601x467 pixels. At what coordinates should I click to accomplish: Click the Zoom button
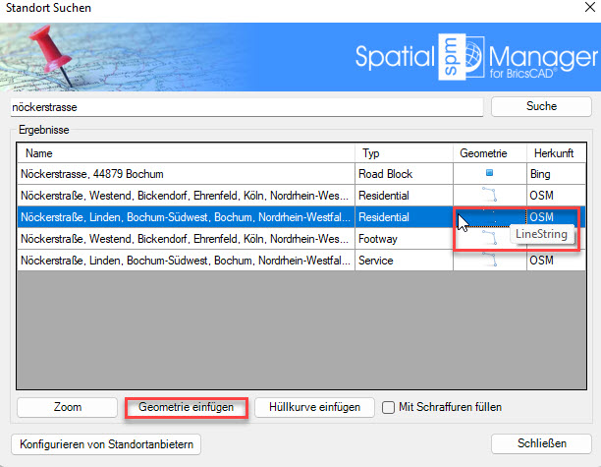click(x=68, y=407)
